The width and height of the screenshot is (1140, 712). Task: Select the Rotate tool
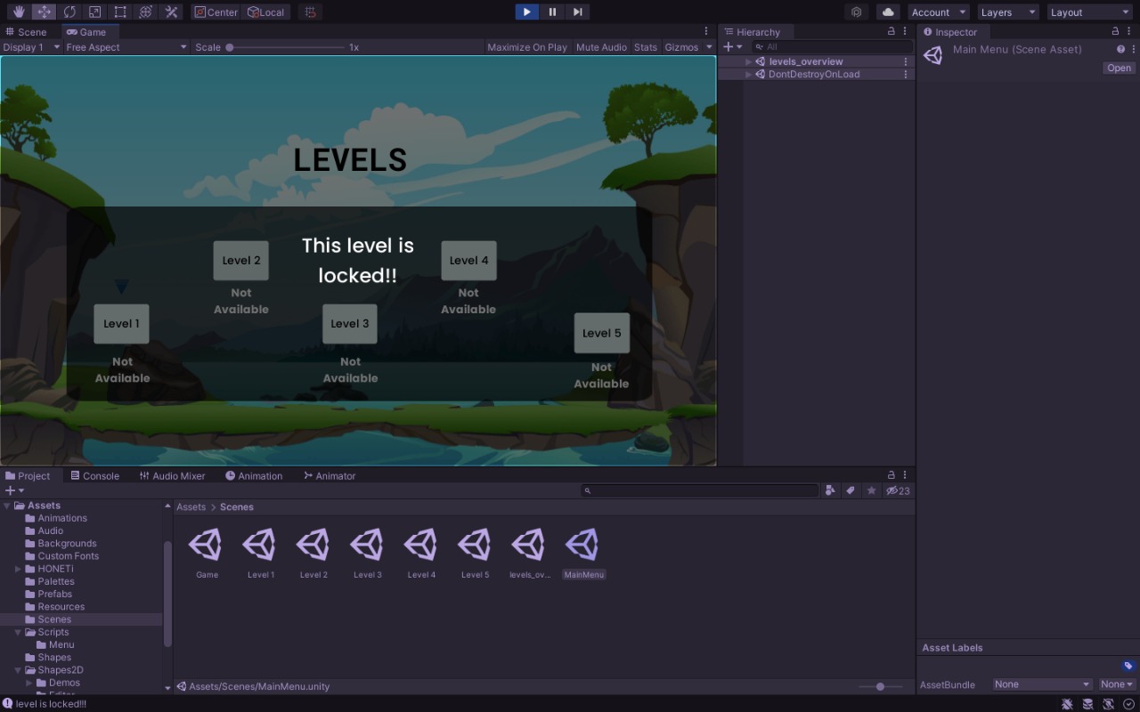point(69,12)
